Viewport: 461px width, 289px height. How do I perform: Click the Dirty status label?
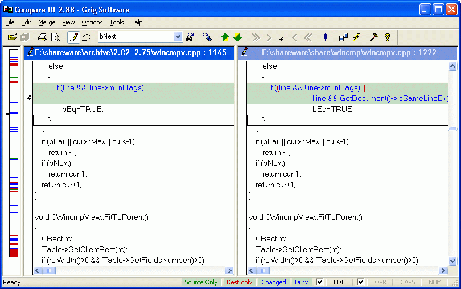(301, 282)
